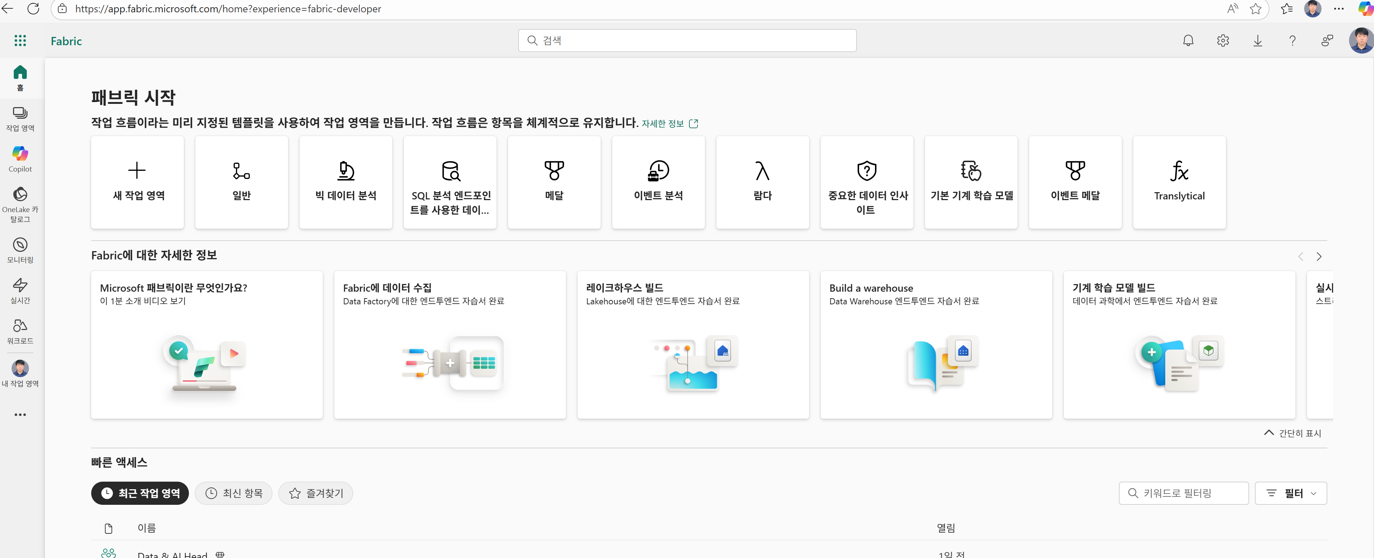Create a new workspace (새 작업 영역)
The height and width of the screenshot is (558, 1374).
pos(138,182)
